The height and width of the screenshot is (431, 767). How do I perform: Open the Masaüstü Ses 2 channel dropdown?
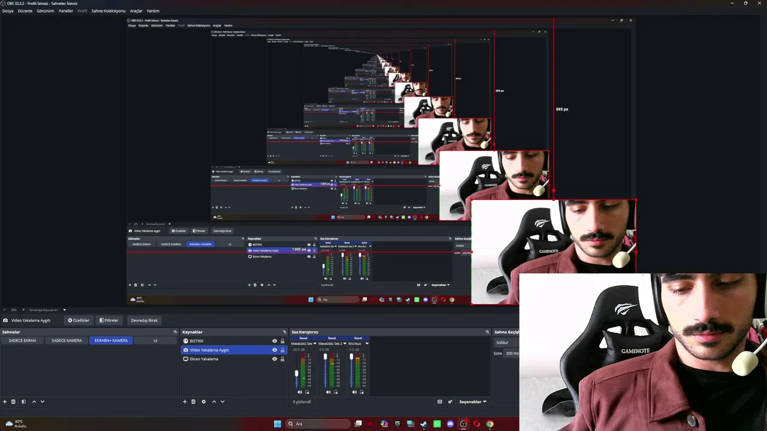(343, 344)
